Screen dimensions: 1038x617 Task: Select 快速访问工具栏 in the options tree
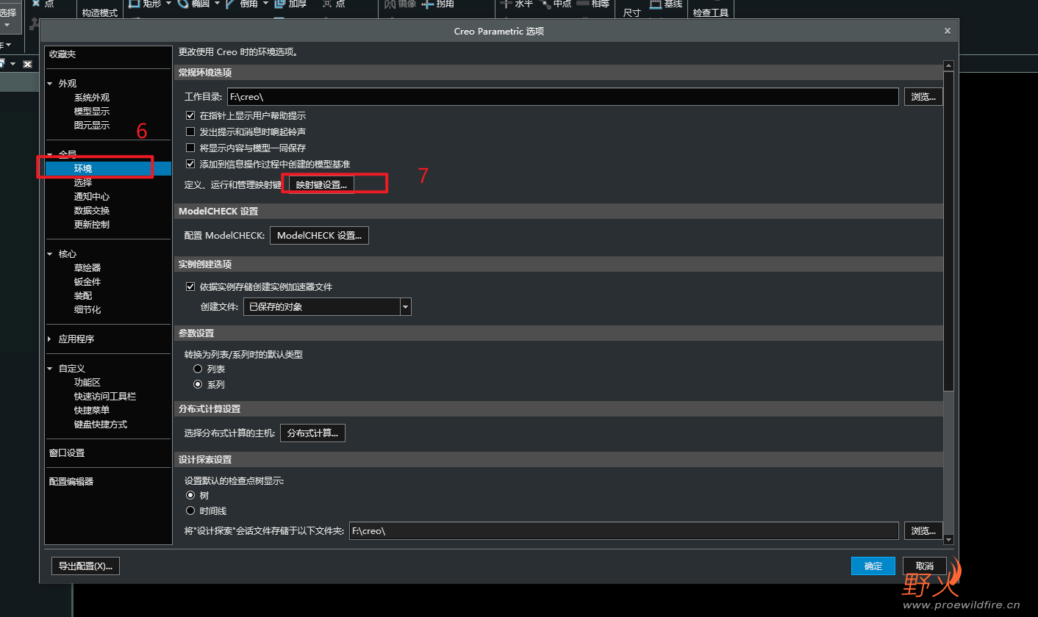tap(105, 397)
